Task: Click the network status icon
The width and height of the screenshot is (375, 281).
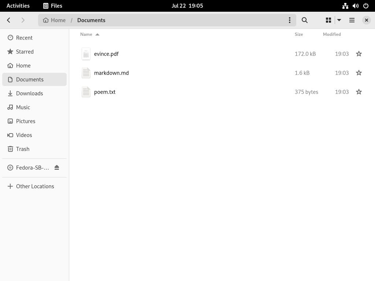Action: tap(345, 6)
